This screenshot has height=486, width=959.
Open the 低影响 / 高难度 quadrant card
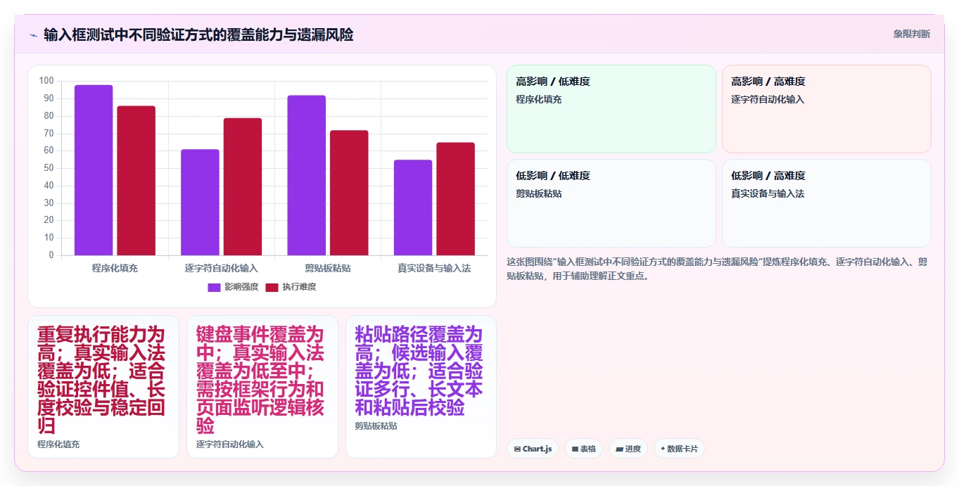827,203
